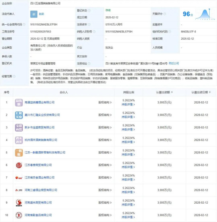
Task: Click logo of 河南盛林商贸有限公司
Action: (x=19, y=203)
